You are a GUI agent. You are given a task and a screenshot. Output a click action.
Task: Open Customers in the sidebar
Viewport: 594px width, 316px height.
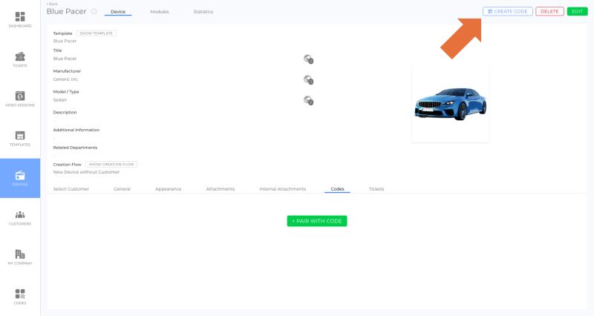(x=20, y=218)
